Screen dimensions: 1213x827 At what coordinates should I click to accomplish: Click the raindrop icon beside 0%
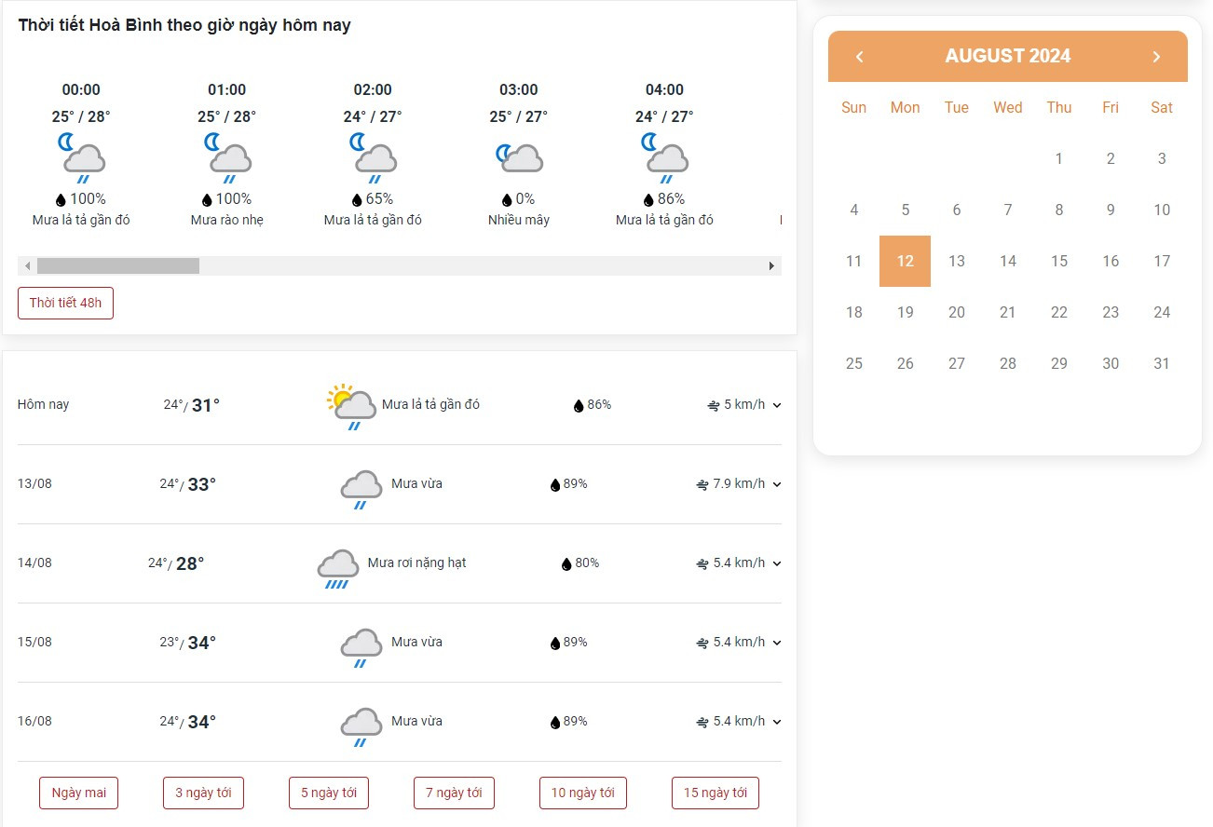507,199
